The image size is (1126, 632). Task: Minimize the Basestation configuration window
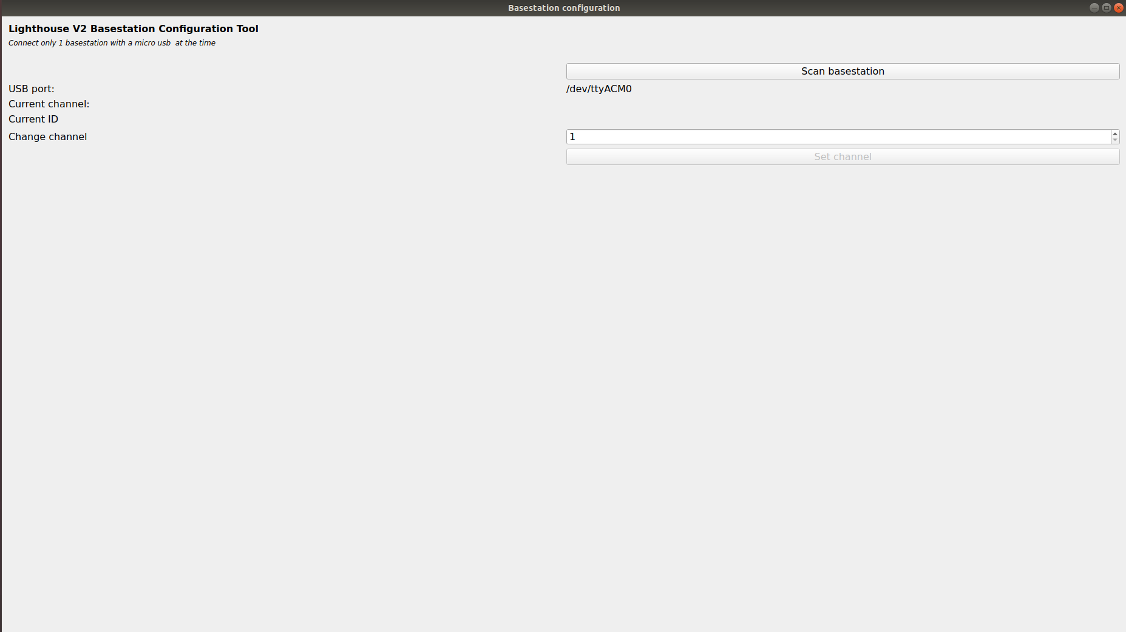click(x=1094, y=8)
